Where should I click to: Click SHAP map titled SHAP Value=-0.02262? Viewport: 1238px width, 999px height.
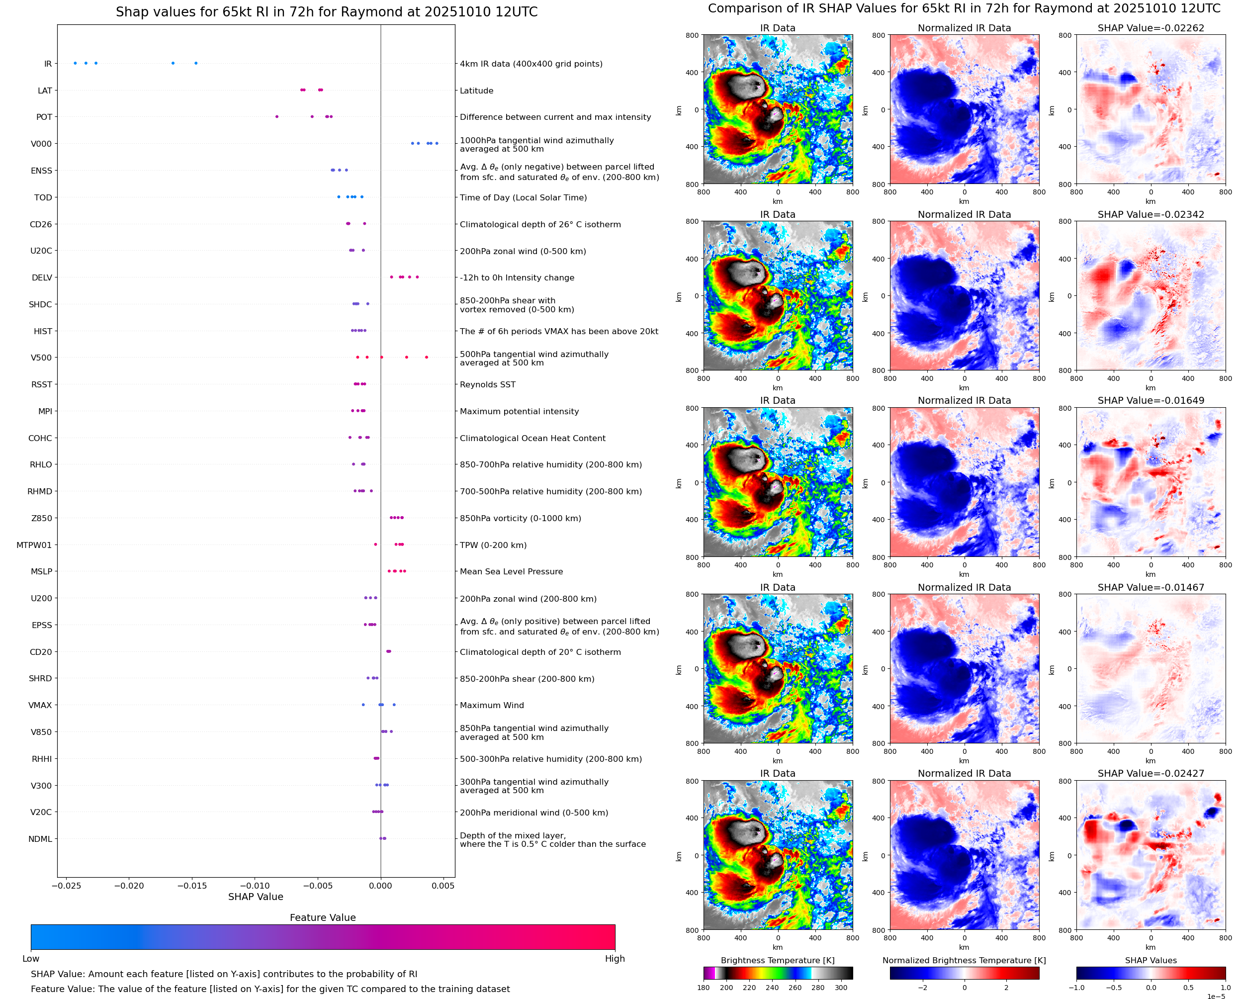(1150, 109)
